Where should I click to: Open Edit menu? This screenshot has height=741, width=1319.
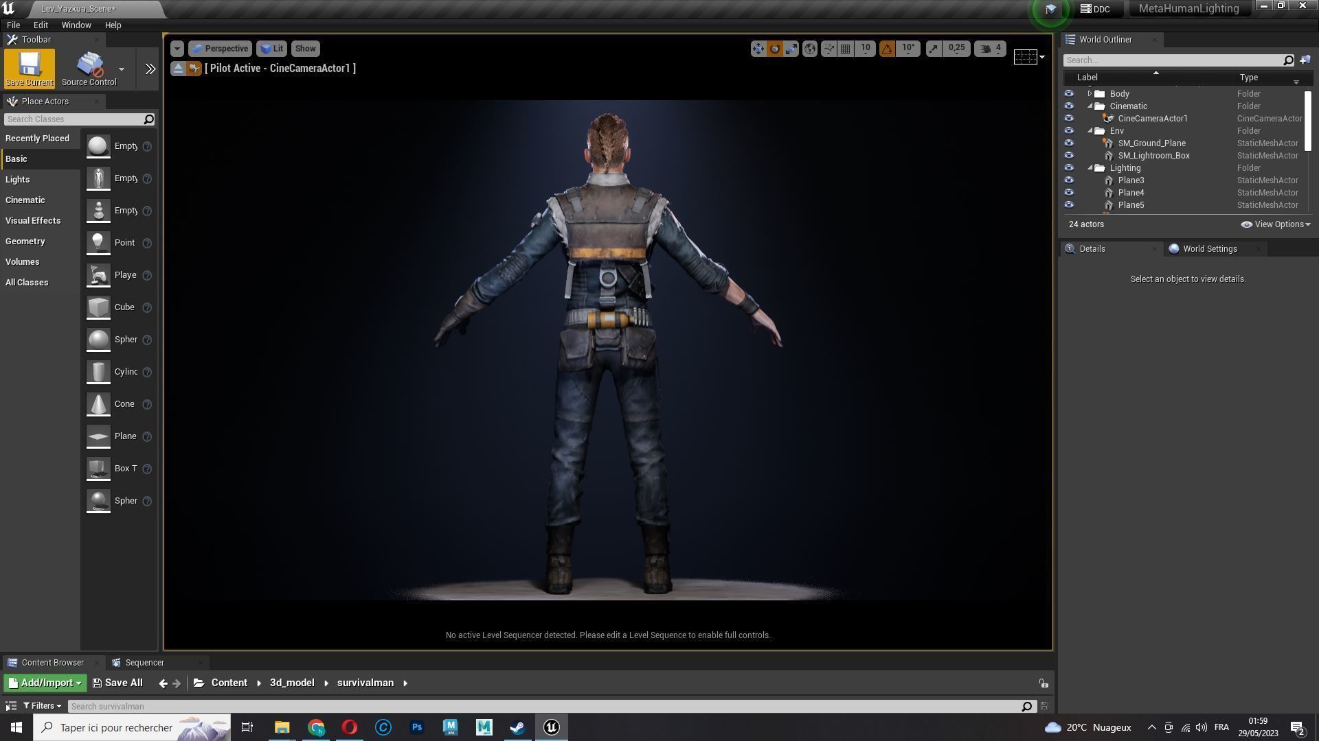point(41,25)
